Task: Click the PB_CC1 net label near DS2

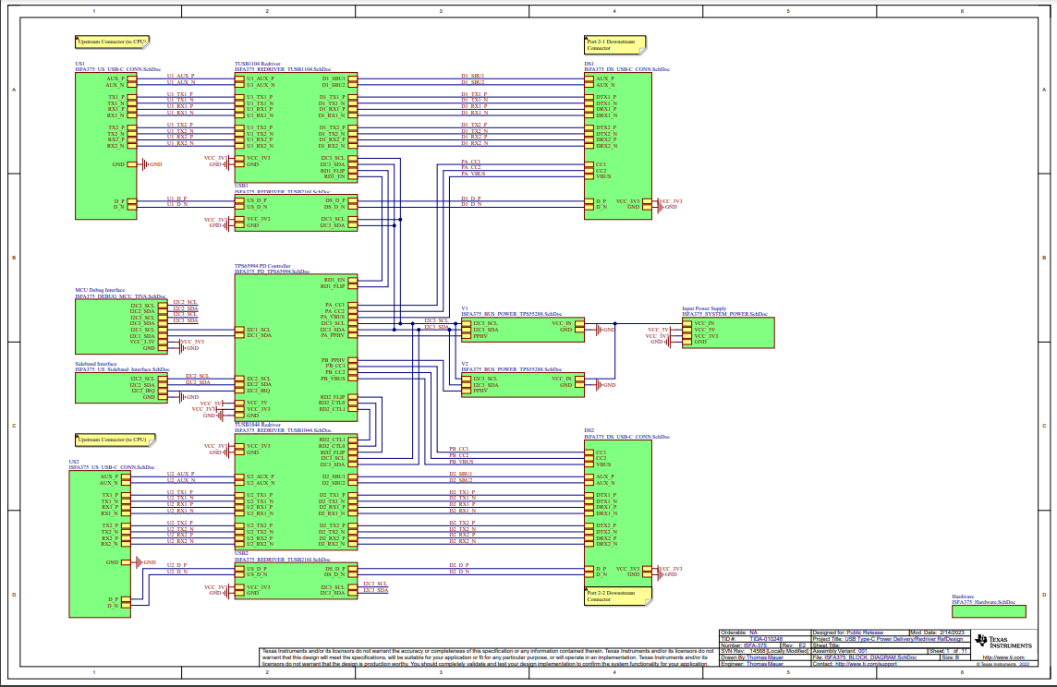Action: 458,448
